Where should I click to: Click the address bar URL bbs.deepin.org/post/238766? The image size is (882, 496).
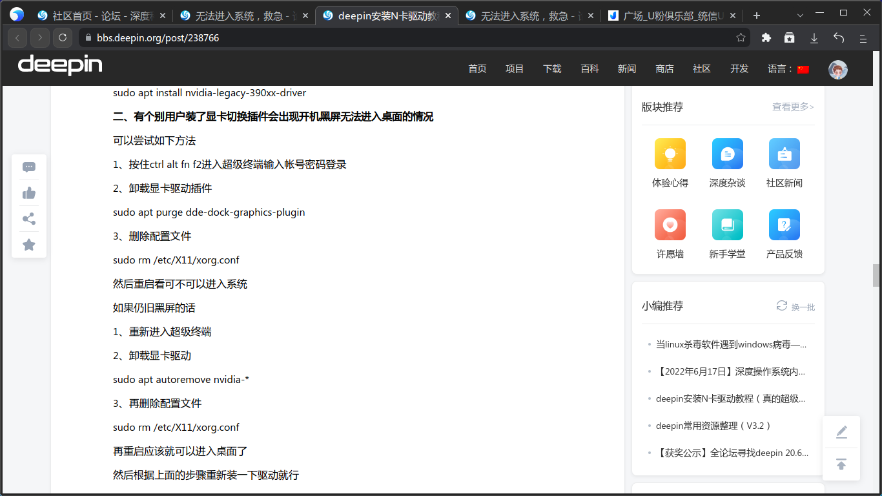(x=158, y=38)
